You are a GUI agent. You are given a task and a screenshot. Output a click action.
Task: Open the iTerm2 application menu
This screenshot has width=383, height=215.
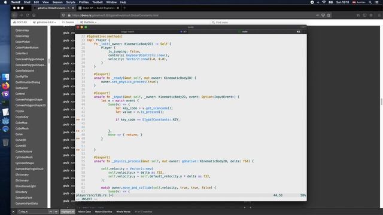point(15,2)
